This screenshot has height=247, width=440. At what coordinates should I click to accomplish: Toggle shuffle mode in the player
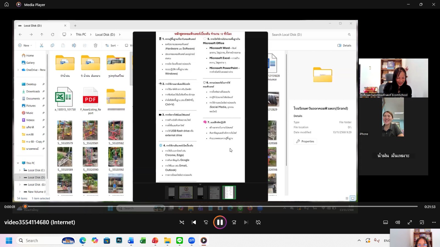click(182, 222)
